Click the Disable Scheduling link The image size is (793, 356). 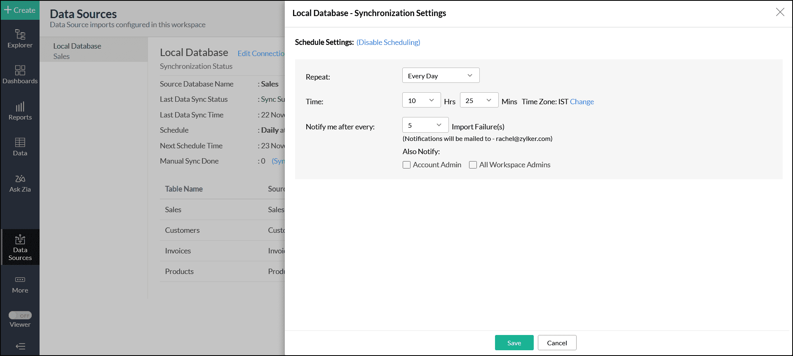click(388, 42)
